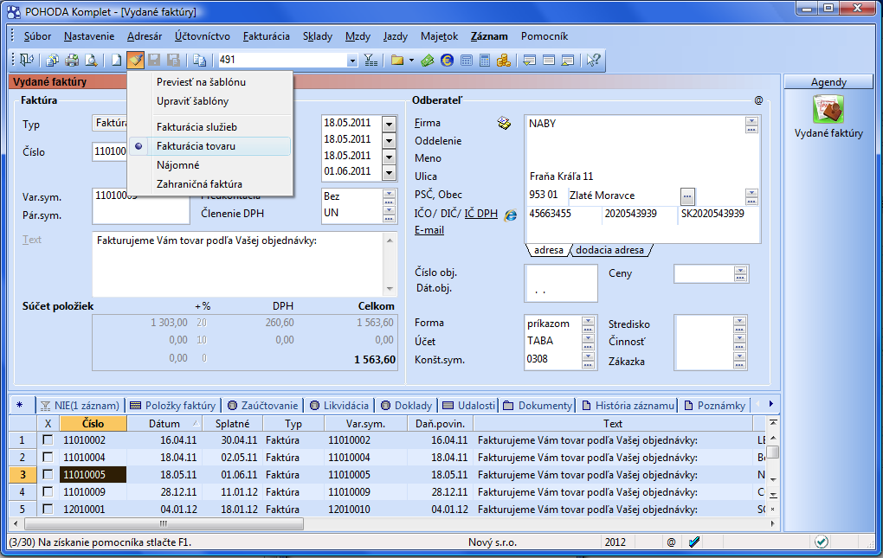The height and width of the screenshot is (558, 883).
Task: Open the yellow folder toolbar icon
Action: coord(397,60)
